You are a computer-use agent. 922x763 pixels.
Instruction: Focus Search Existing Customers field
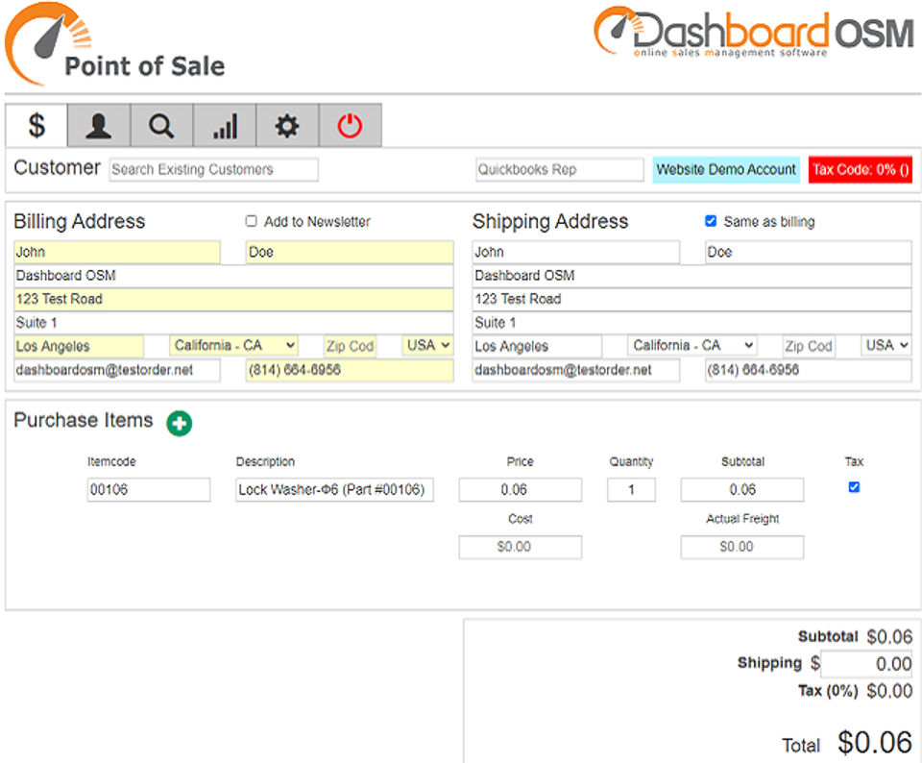coord(213,169)
